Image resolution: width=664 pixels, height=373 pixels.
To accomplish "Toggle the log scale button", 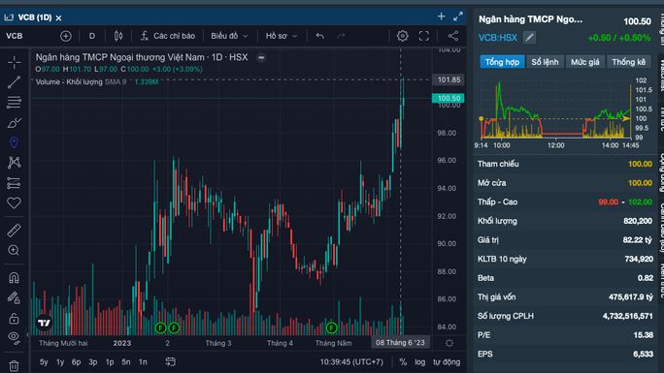I will tap(419, 362).
